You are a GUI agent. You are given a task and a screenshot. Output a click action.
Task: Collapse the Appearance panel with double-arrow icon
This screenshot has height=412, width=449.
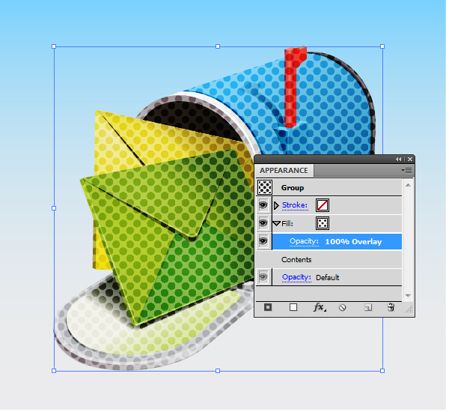click(x=399, y=160)
